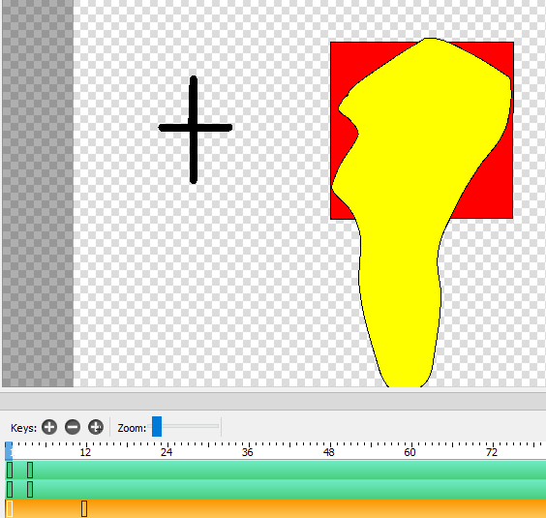Click the Add keyframe plus icon

pyautogui.click(x=49, y=427)
